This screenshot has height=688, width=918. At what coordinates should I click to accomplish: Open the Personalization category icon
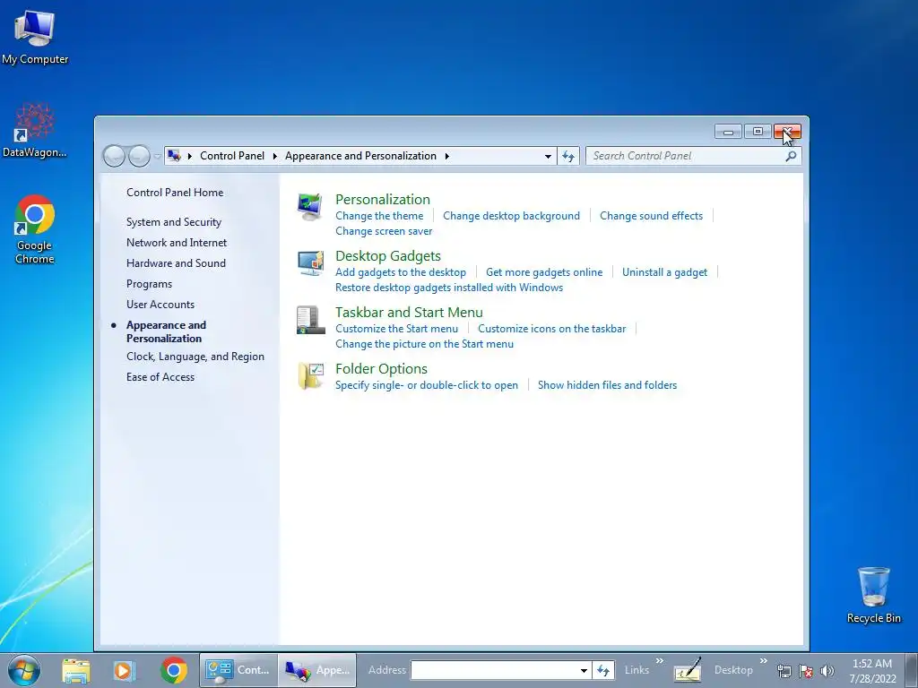(309, 207)
